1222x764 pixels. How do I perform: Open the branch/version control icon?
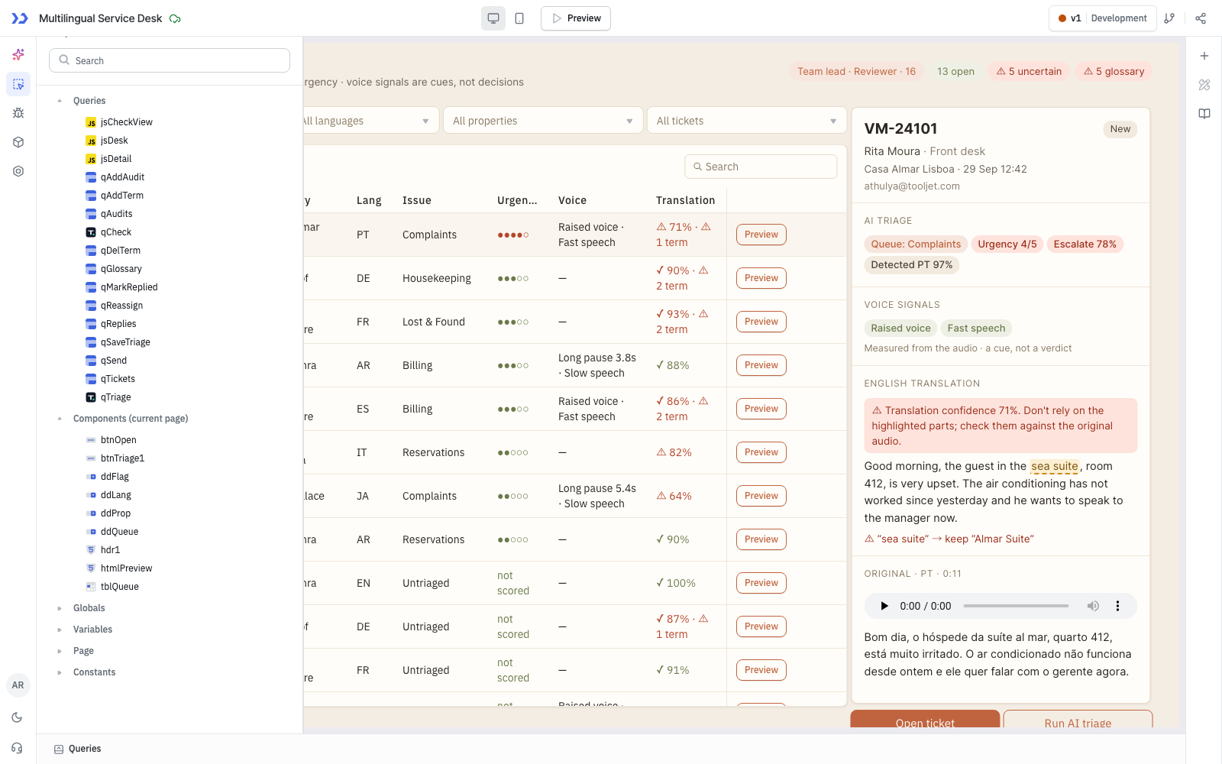coord(1169,18)
